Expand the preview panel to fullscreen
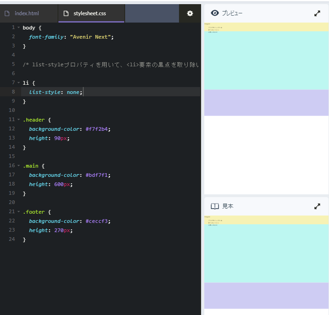 317,13
